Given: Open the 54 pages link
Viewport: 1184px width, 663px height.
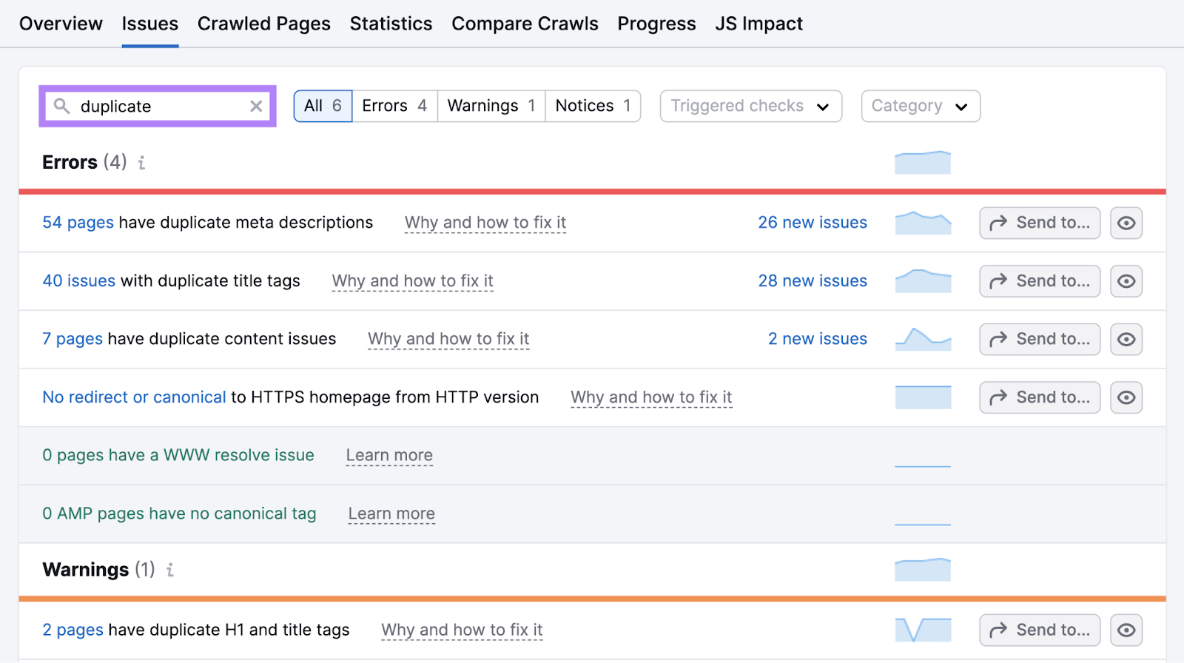Looking at the screenshot, I should [x=78, y=223].
